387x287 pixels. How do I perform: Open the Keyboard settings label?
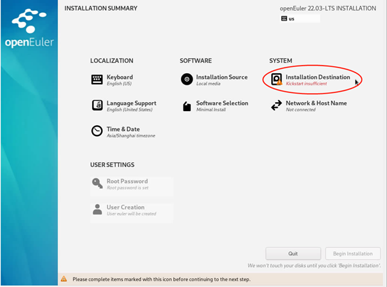click(x=120, y=77)
